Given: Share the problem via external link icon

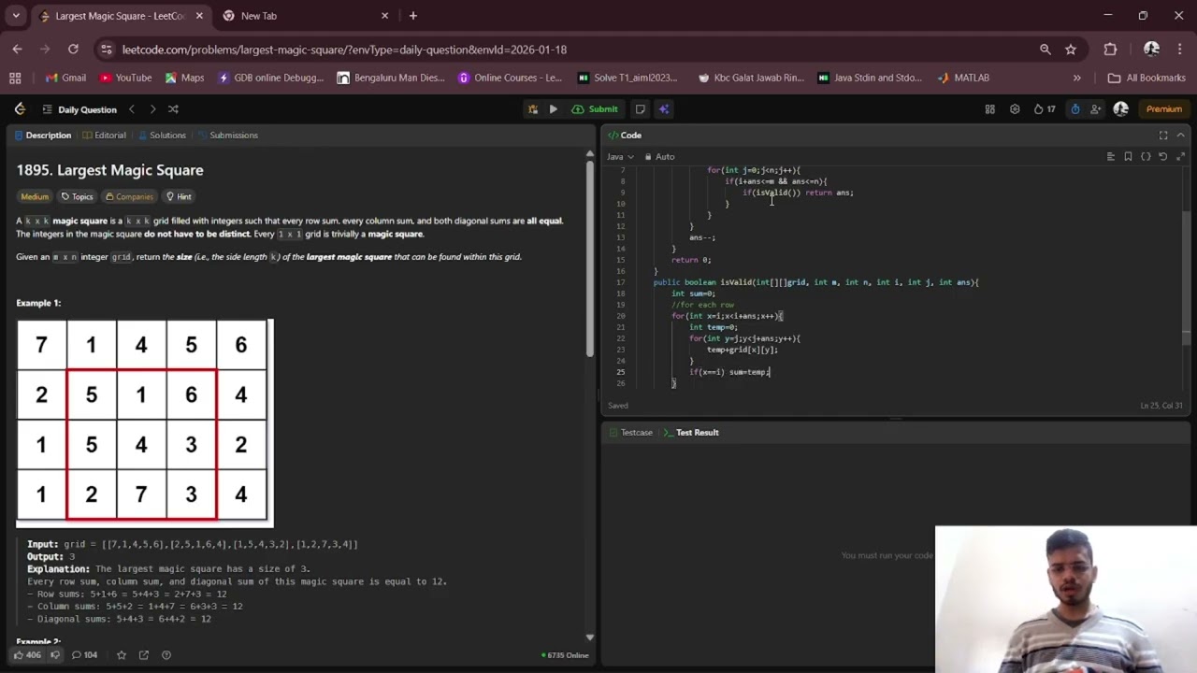Looking at the screenshot, I should coord(144,655).
